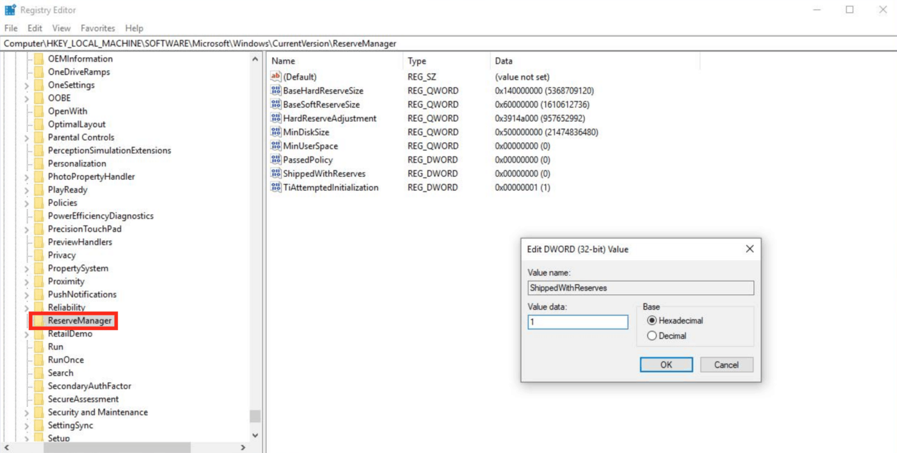
Task: Open the View menu
Action: pos(61,28)
